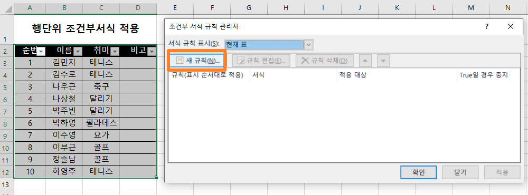Click the True일 경우 중지 column header

pos(483,75)
